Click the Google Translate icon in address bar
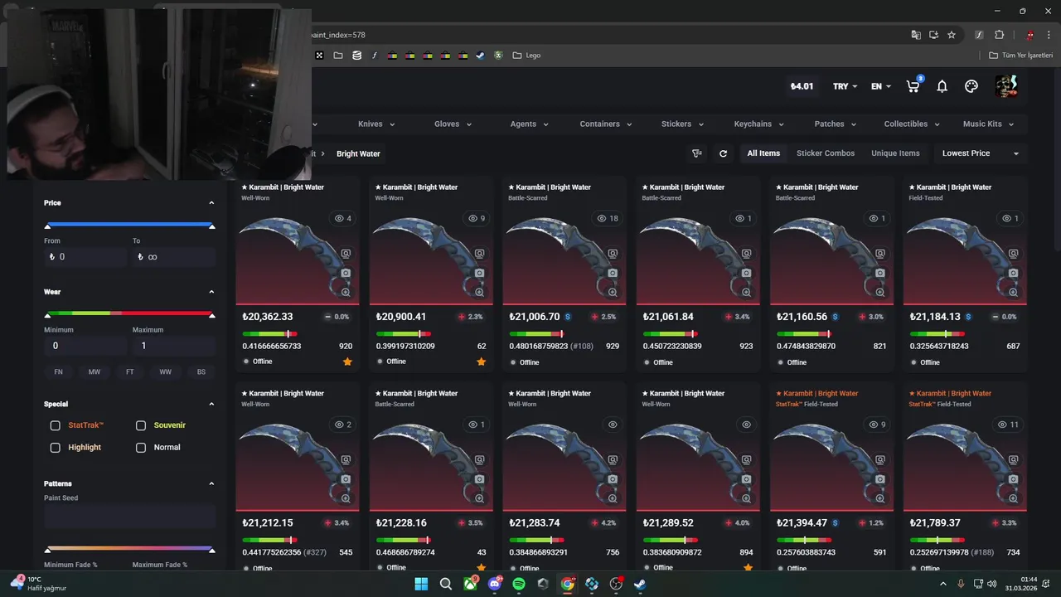 916,35
